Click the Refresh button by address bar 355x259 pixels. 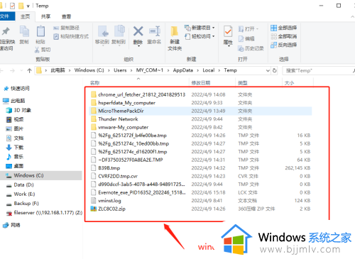275,70
